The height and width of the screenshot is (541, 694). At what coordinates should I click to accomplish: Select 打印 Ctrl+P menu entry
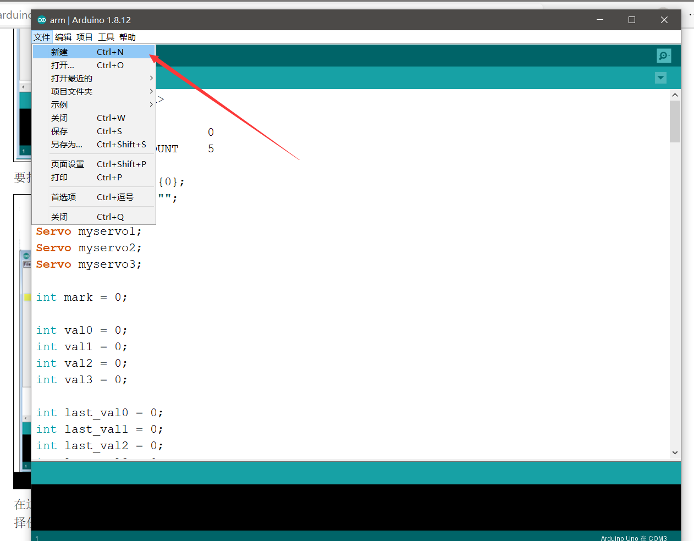pyautogui.click(x=94, y=177)
